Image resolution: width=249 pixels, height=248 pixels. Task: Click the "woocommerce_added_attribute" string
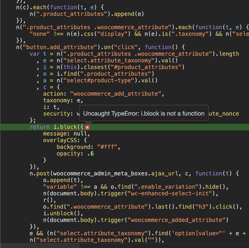(x=176, y=220)
